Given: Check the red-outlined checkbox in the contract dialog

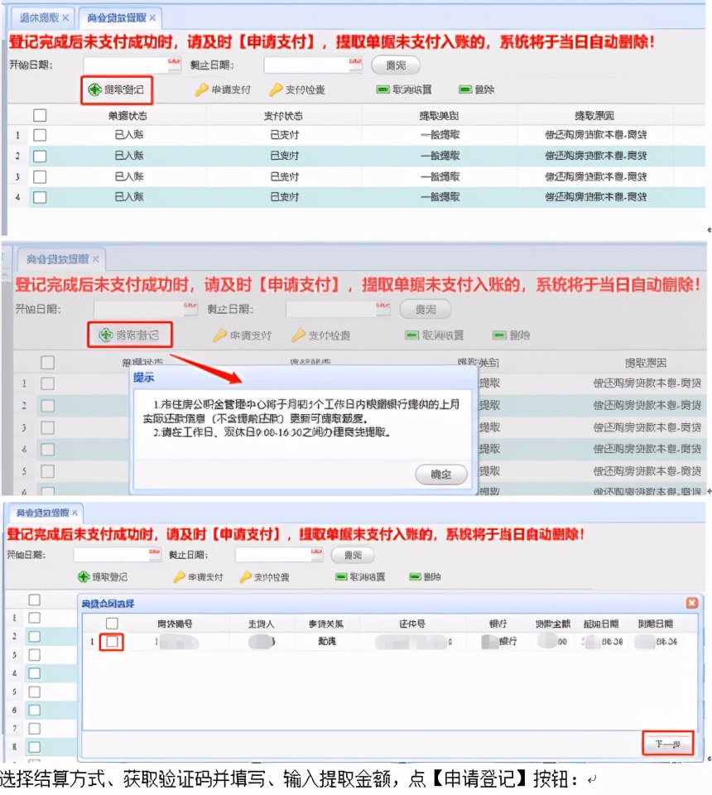Looking at the screenshot, I should tap(113, 642).
